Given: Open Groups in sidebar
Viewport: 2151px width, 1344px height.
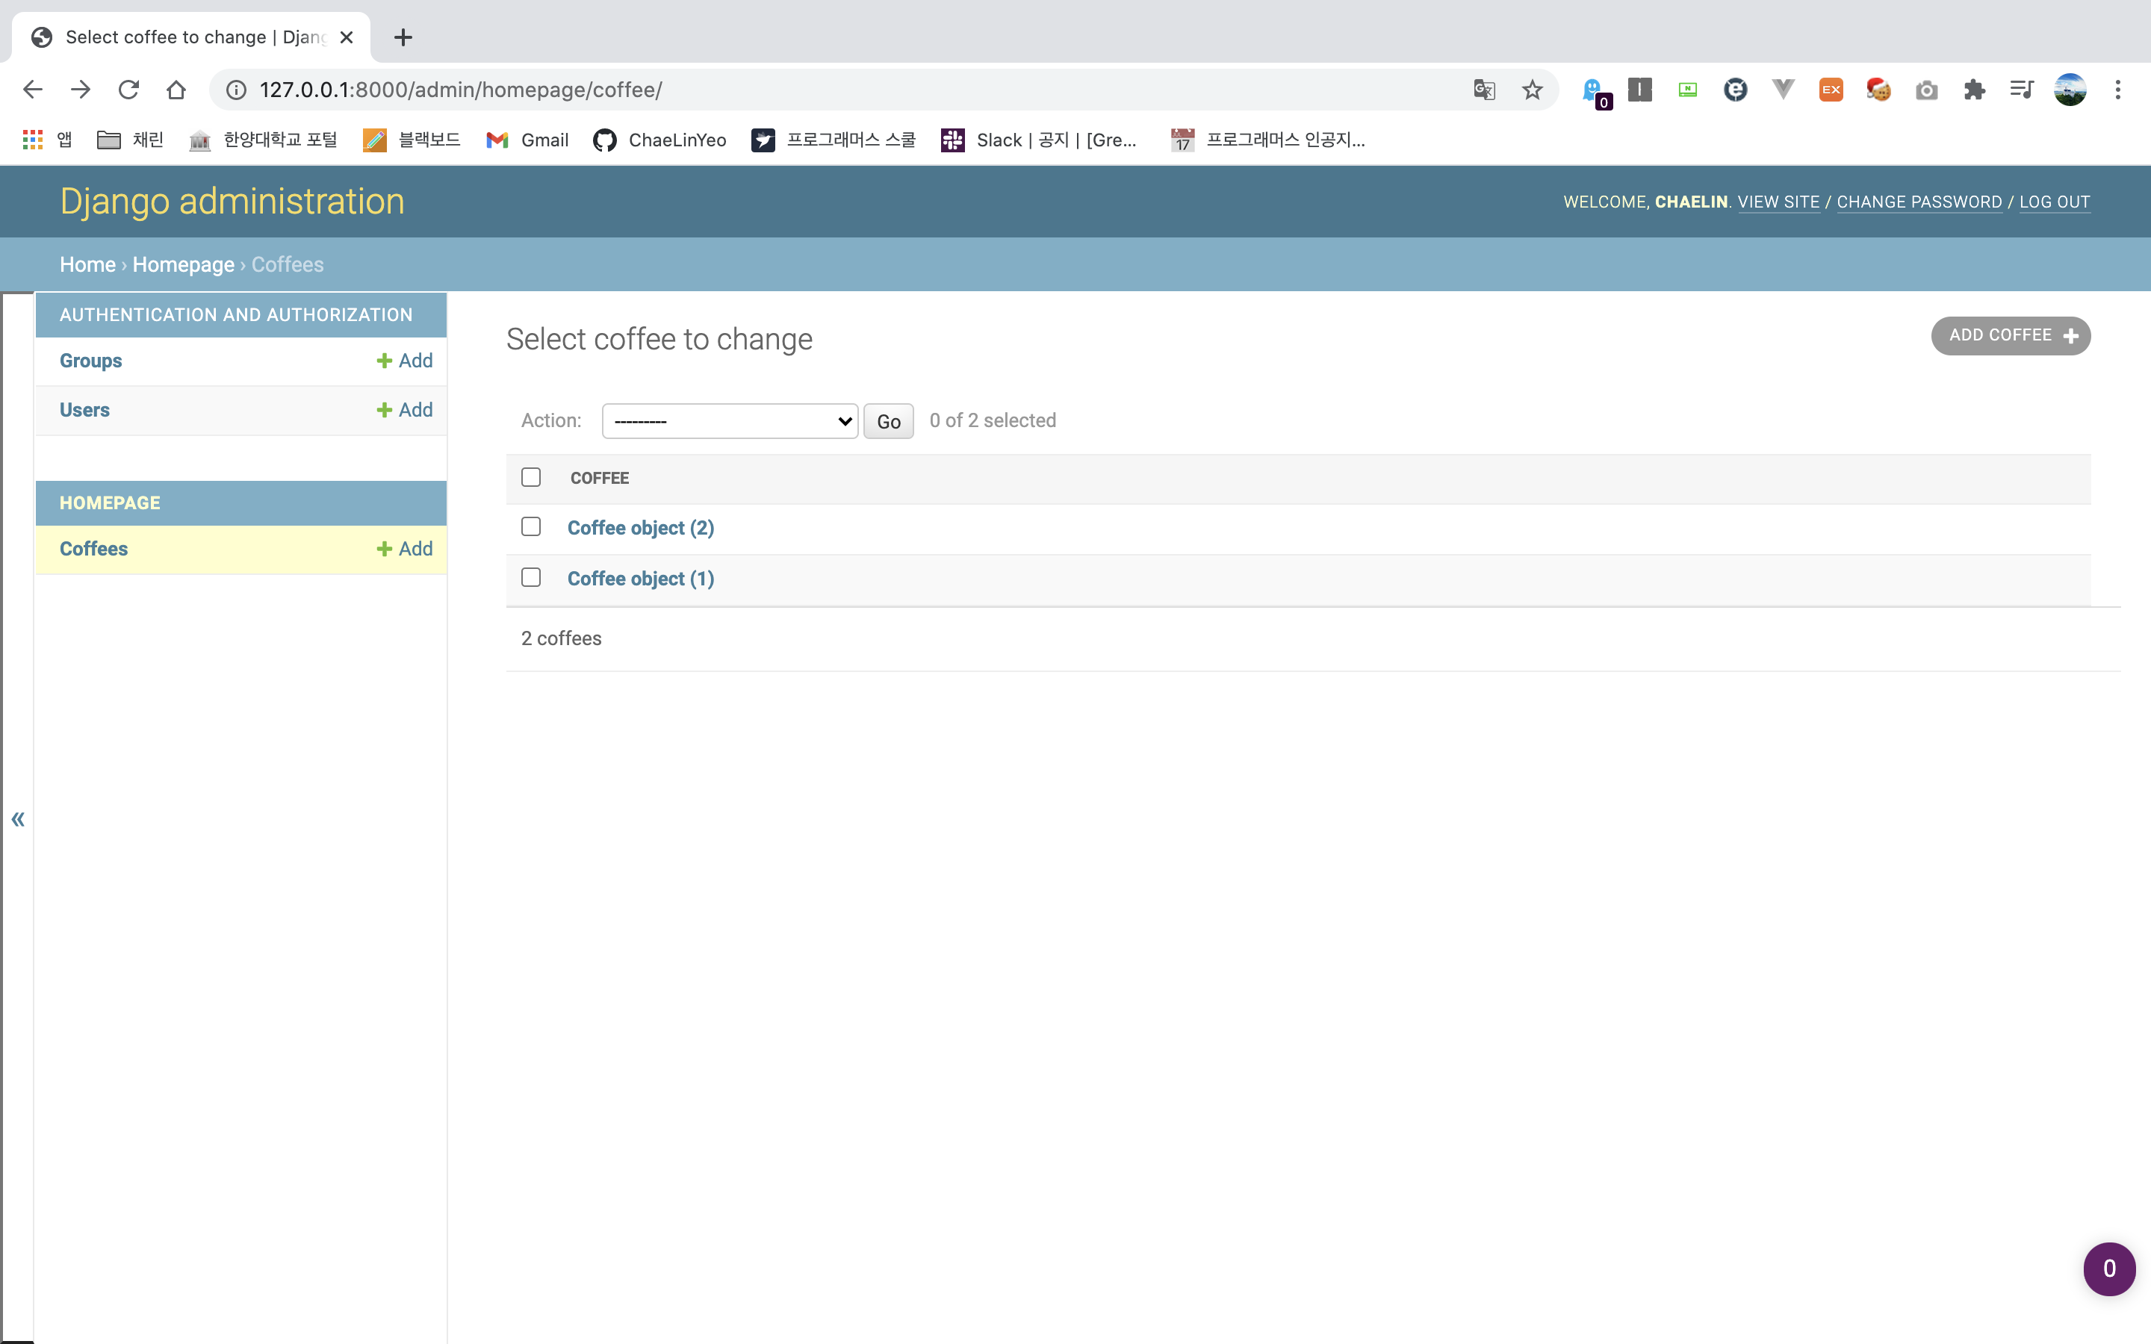Looking at the screenshot, I should [90, 361].
